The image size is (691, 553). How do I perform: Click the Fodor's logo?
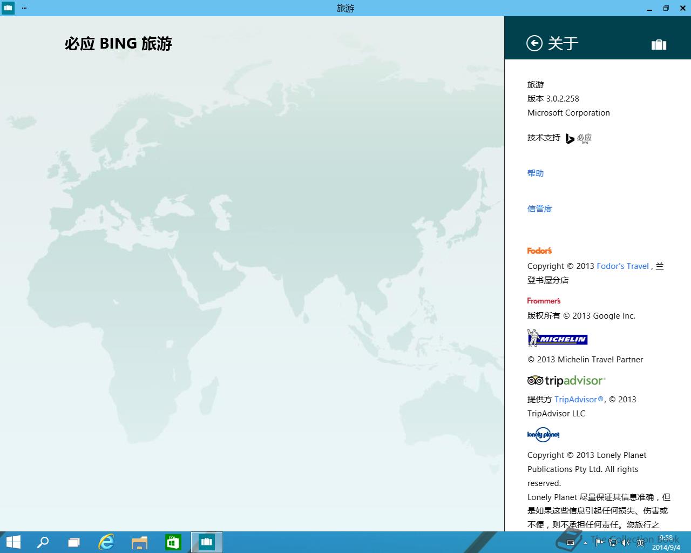pyautogui.click(x=539, y=251)
